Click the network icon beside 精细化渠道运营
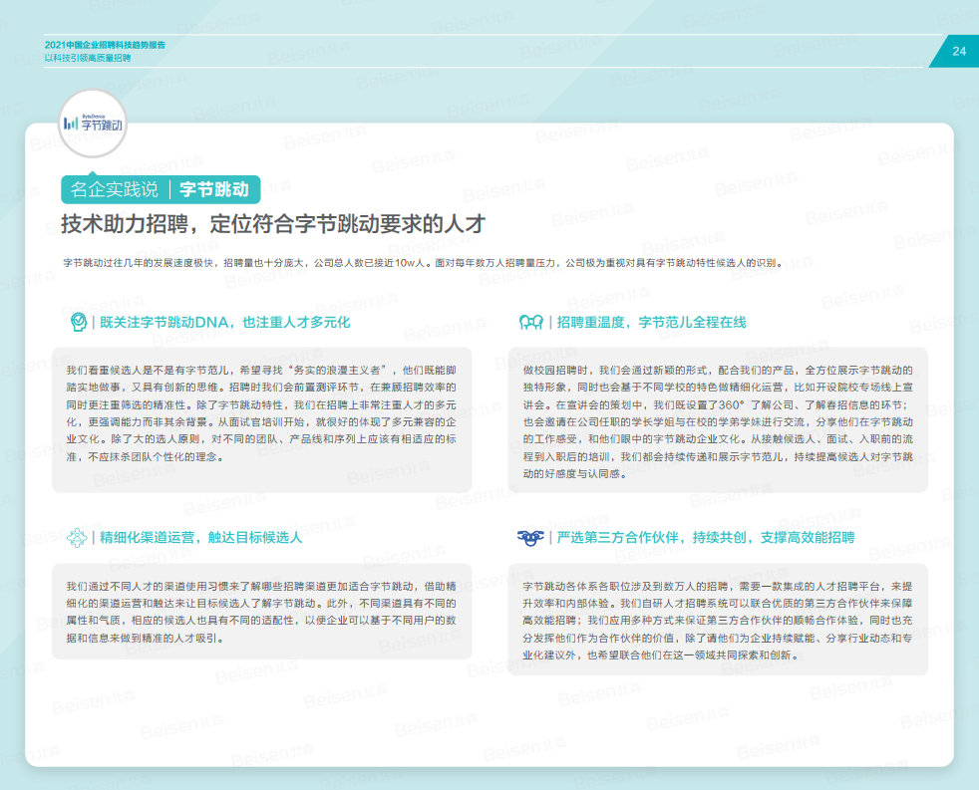 (77, 537)
